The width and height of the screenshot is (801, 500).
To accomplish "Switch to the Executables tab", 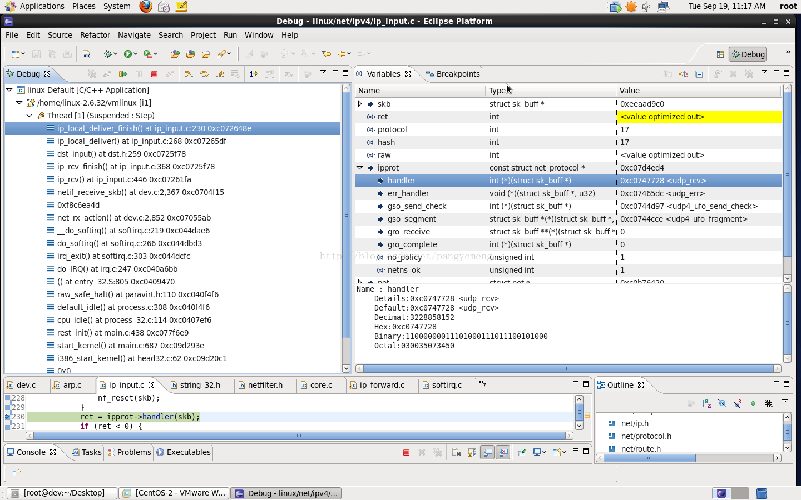I will (x=183, y=452).
